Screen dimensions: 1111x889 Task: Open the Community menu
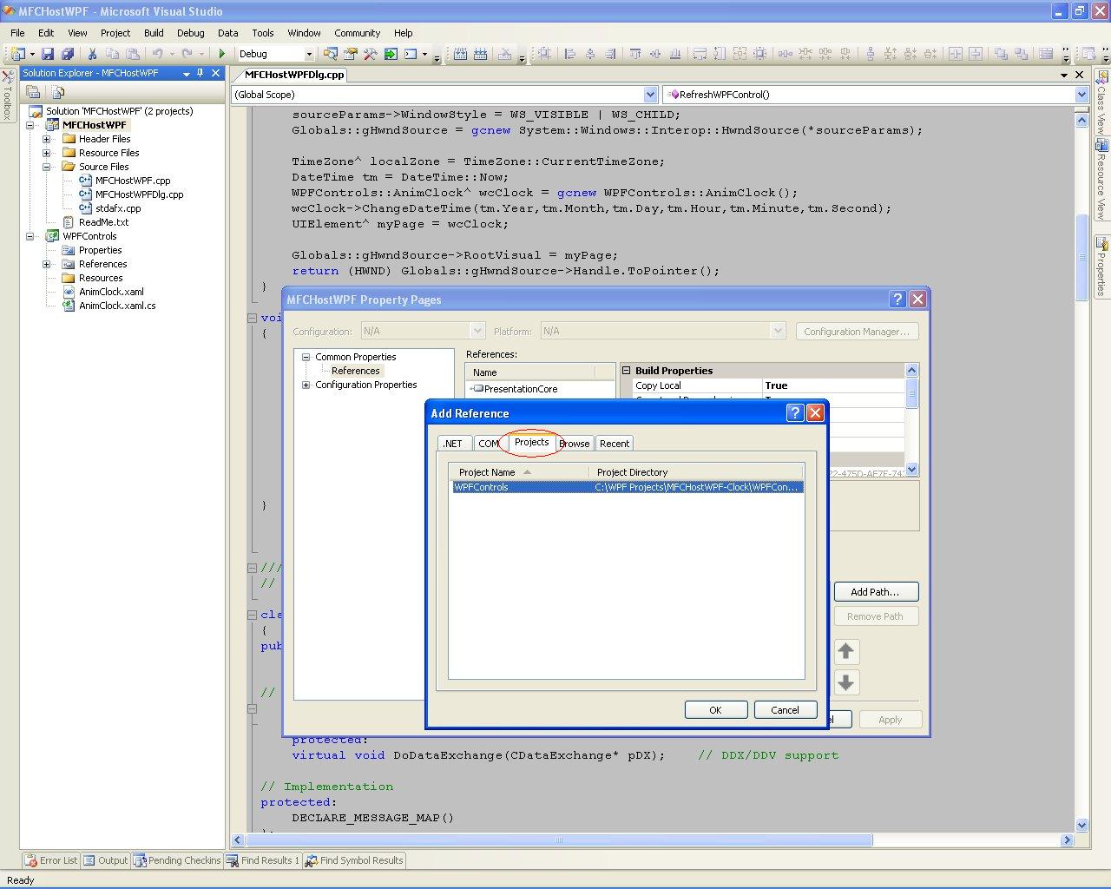(358, 33)
